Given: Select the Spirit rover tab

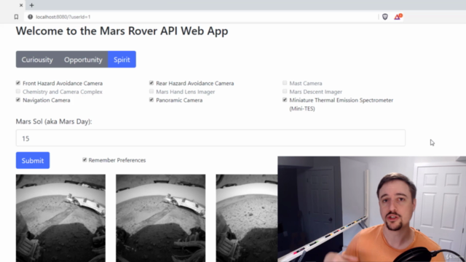Looking at the screenshot, I should click(x=122, y=60).
